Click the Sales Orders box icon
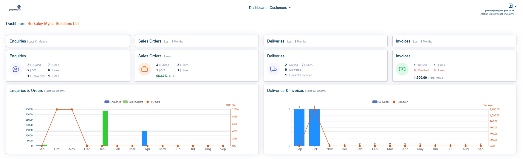The width and height of the screenshot is (523, 159). (145, 69)
